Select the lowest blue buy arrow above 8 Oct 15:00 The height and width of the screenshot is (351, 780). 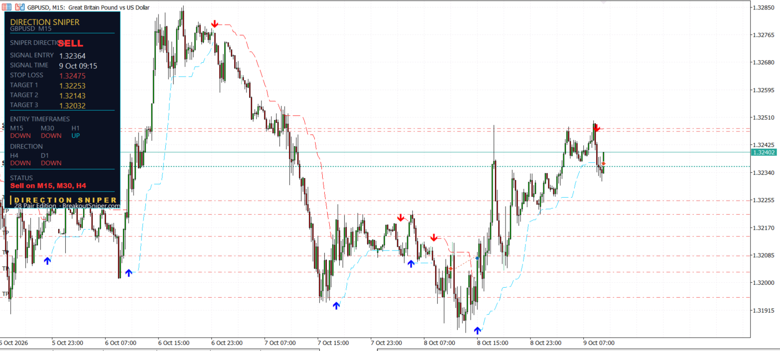coord(478,330)
